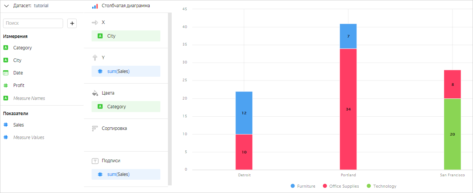The height and width of the screenshot is (193, 473).
Task: Click sum(Sales) field in Y section
Action: pyautogui.click(x=126, y=71)
